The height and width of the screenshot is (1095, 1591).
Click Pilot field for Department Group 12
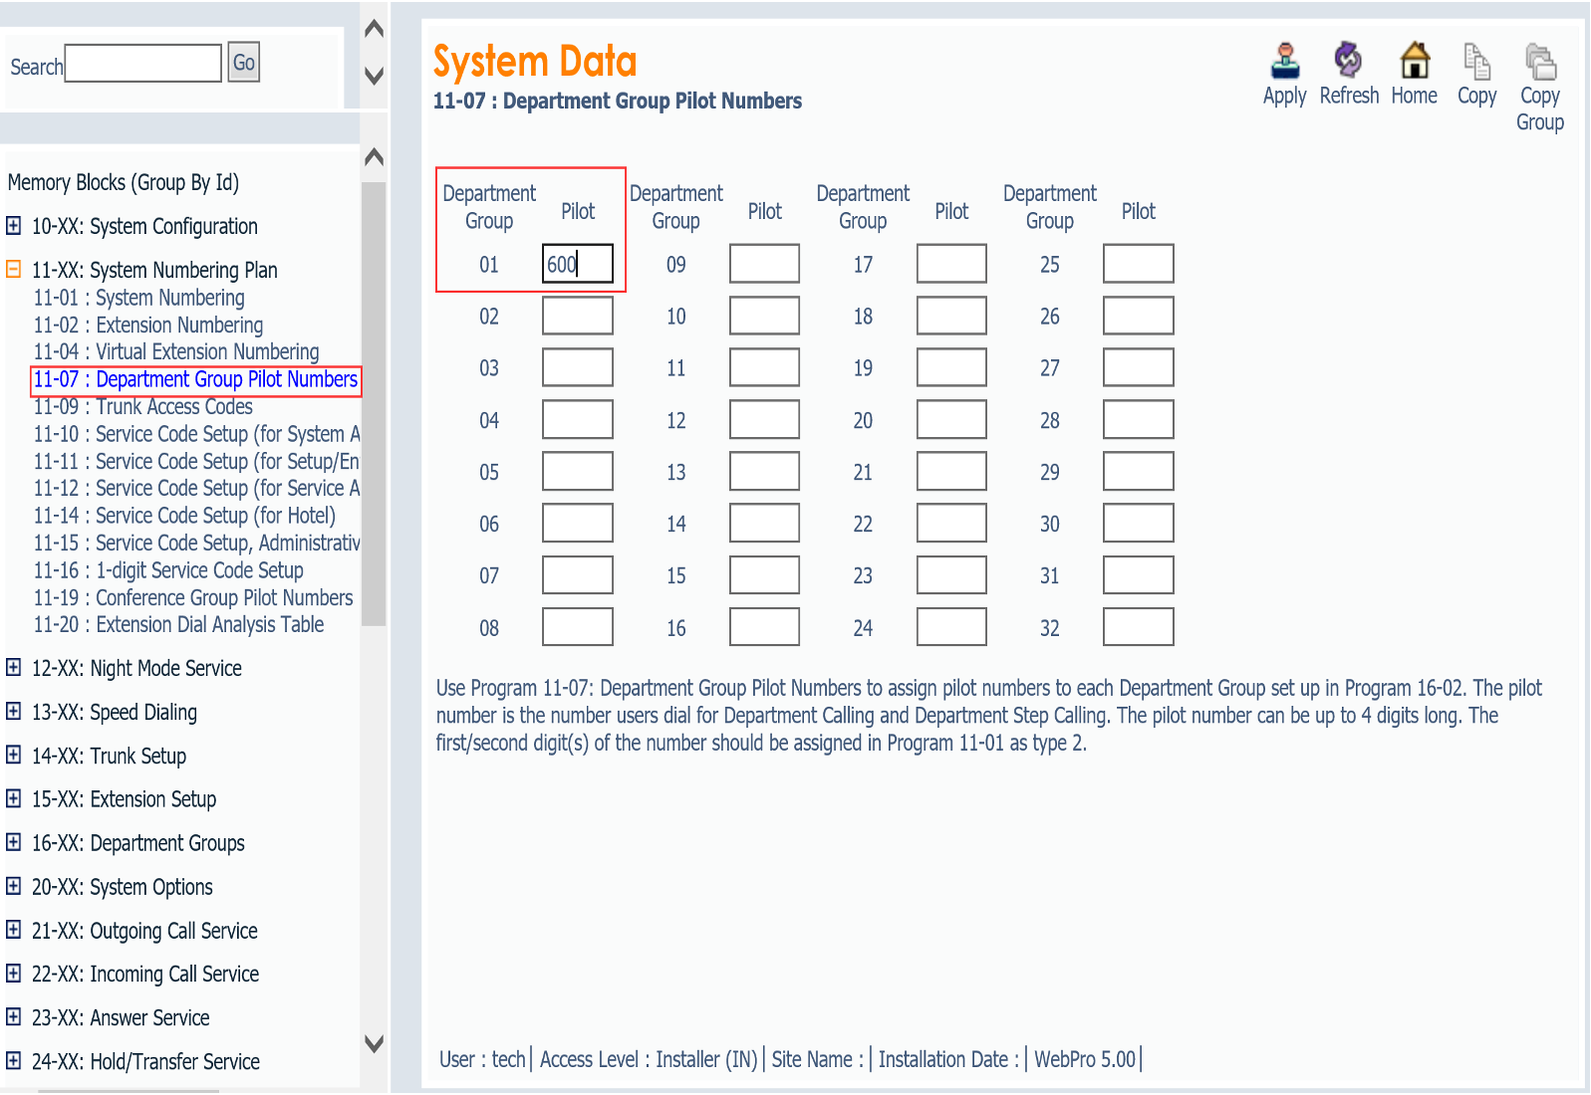coord(764,419)
